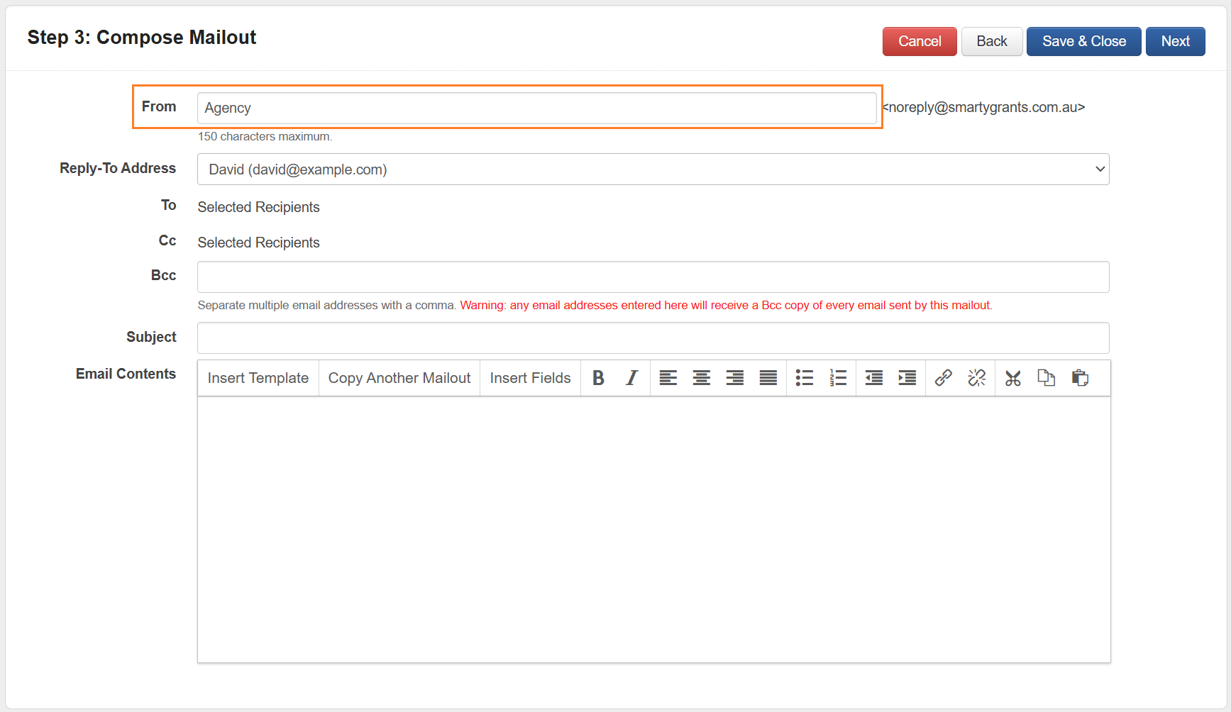The image size is (1231, 712).
Task: Toggle bold formatting in editor
Action: tap(598, 378)
